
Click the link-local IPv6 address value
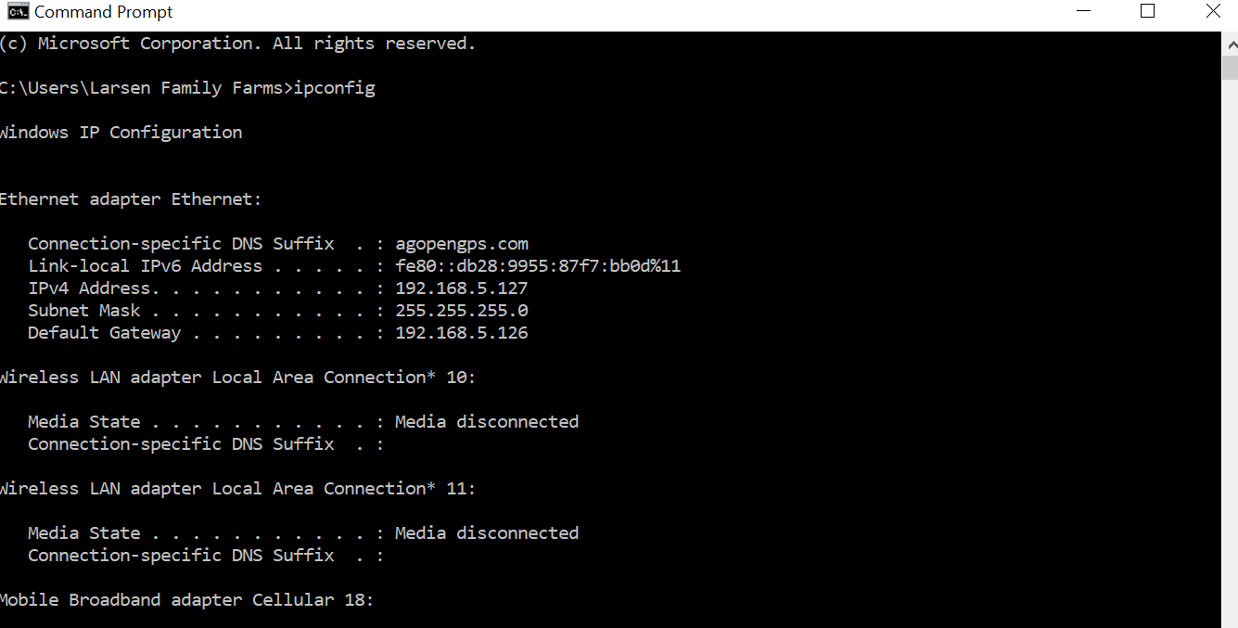[x=538, y=266]
